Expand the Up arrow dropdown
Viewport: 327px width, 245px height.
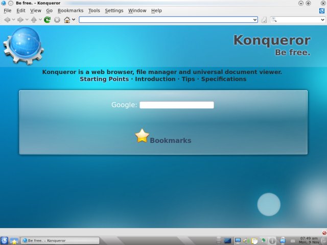coord(40,20)
